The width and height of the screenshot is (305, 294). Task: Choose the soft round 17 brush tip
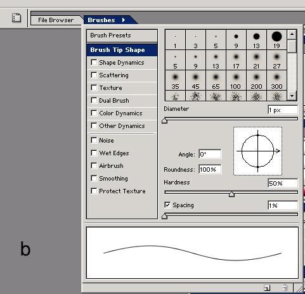click(236, 60)
